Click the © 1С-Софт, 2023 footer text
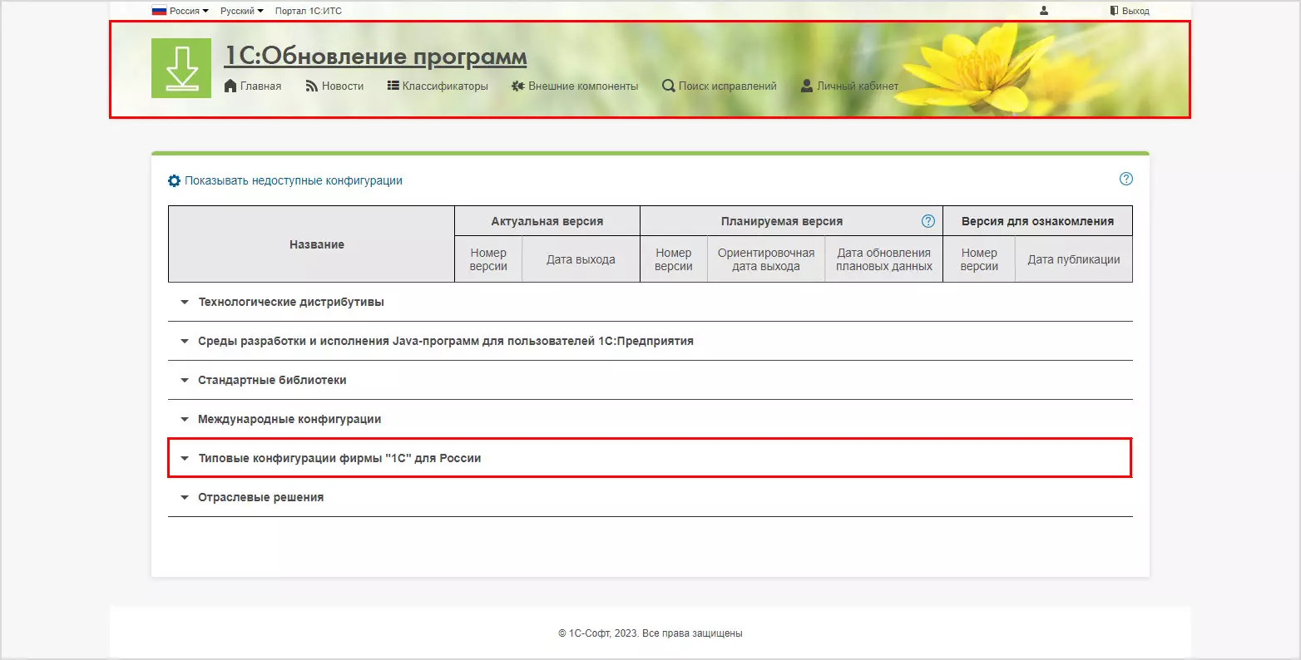 [x=650, y=633]
